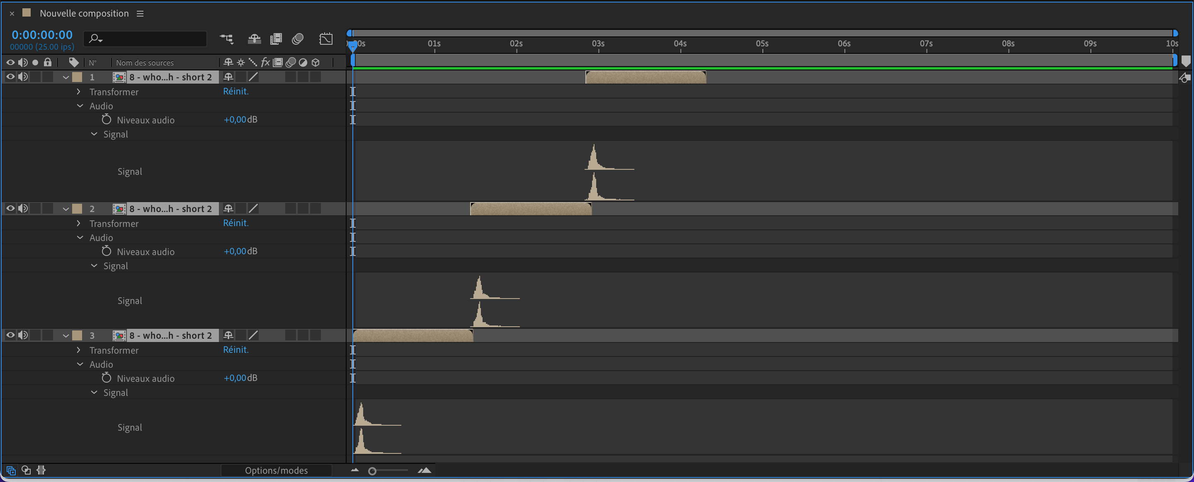Screen dimensions: 1194x482
Task: Toggle the In/Out/Duration pane icon
Action: [41, 470]
